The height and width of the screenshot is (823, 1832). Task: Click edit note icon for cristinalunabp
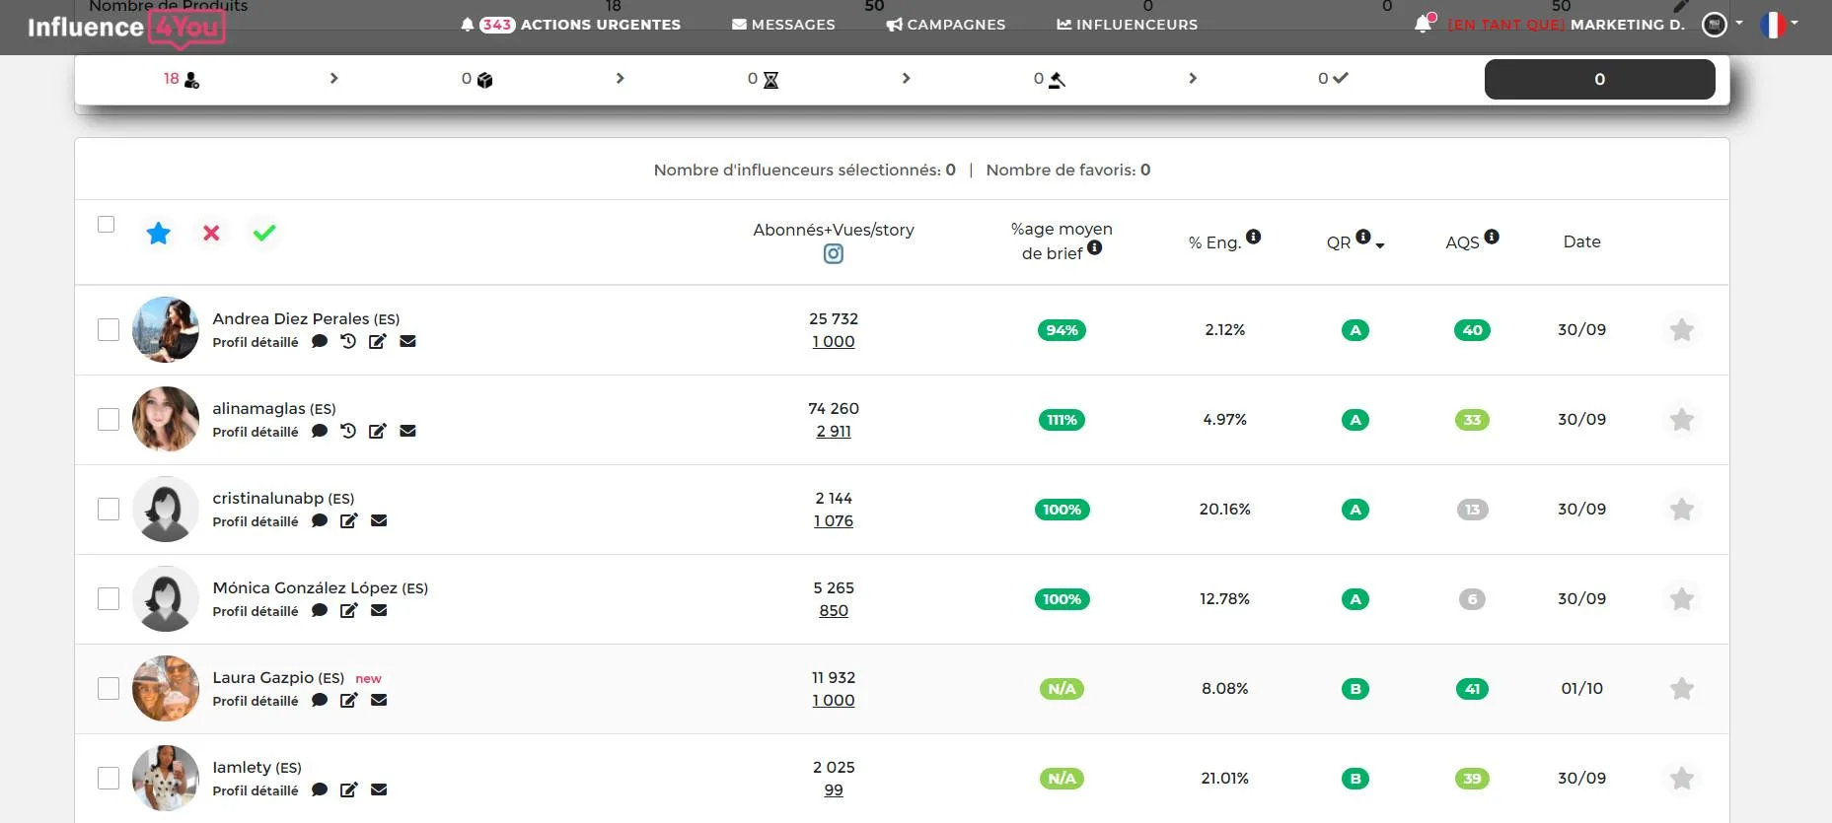(348, 520)
